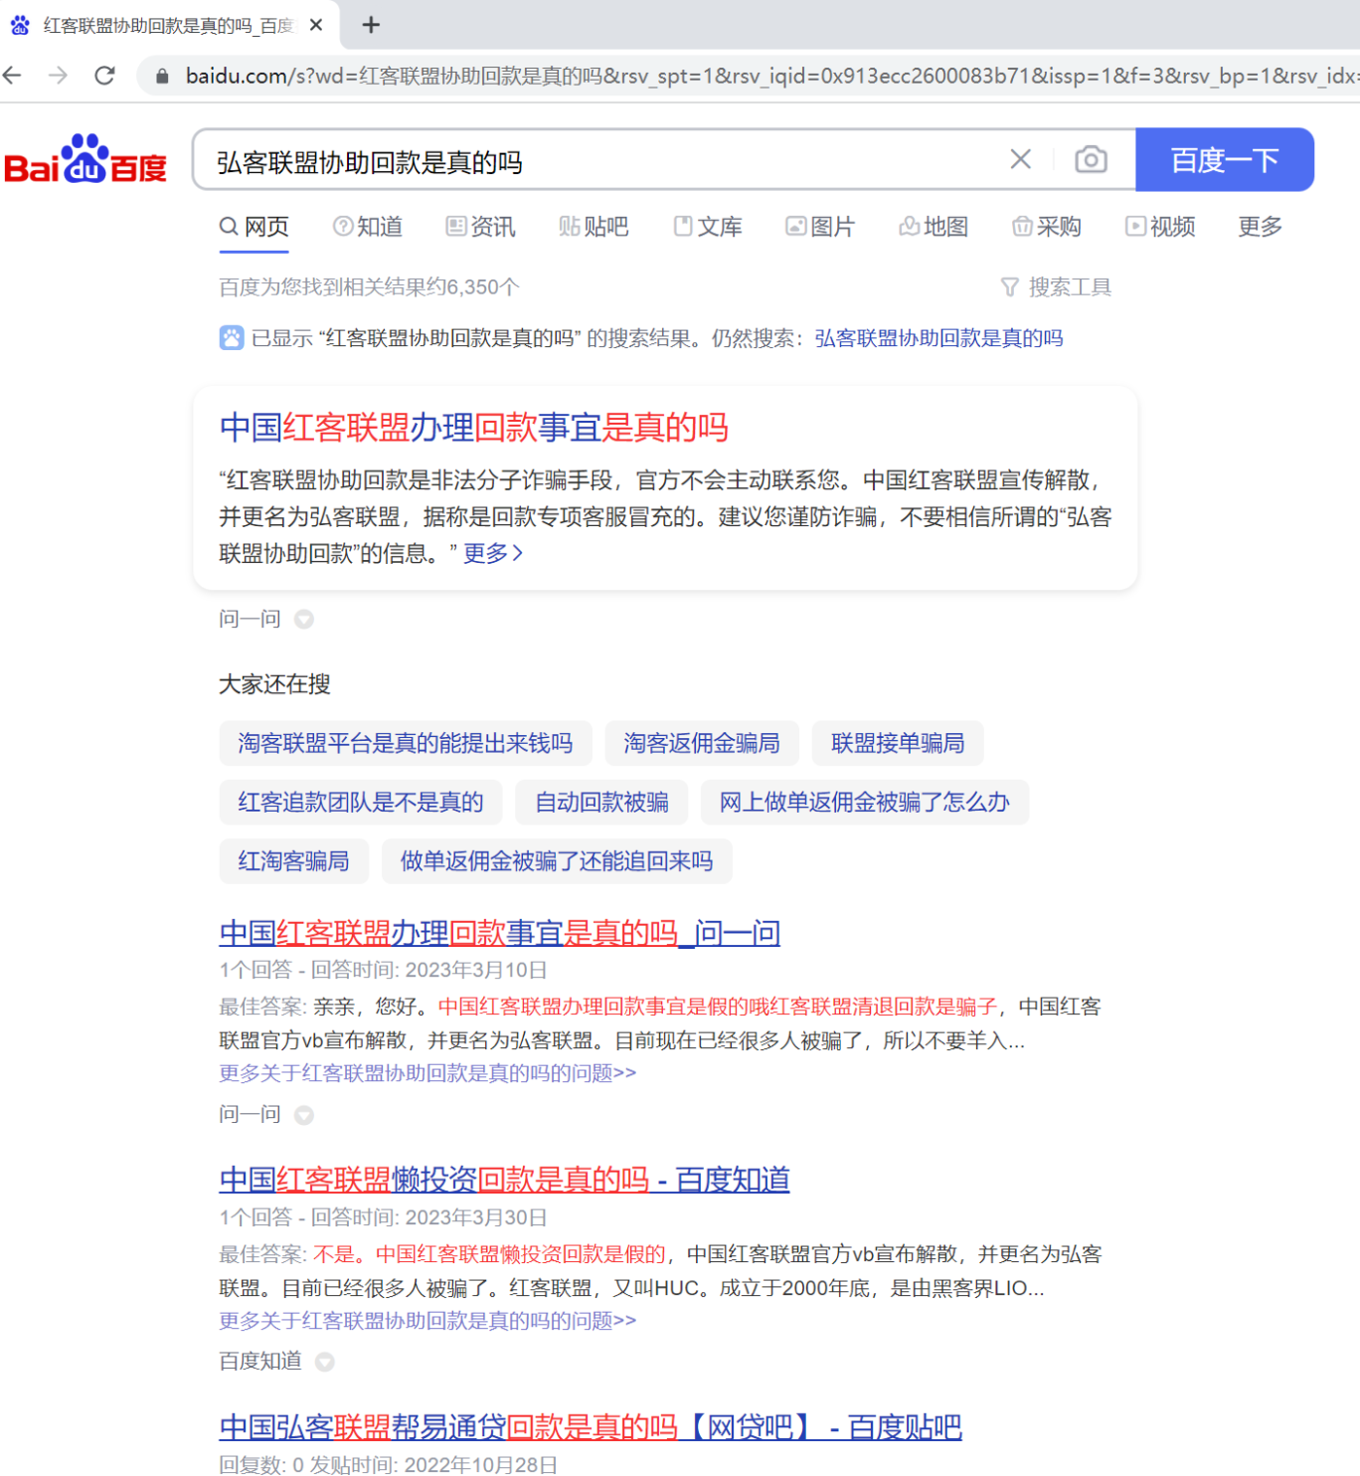Click suggestion 红客追款团队是不是真的
The image size is (1360, 1476).
coord(361,802)
